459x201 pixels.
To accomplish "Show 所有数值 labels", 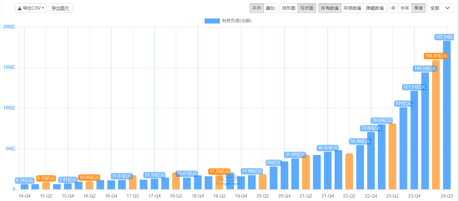I will coord(330,8).
